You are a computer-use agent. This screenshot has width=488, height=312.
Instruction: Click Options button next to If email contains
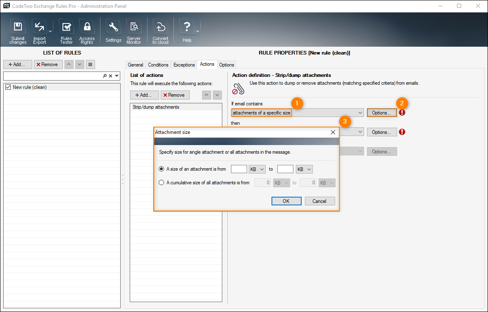pyautogui.click(x=381, y=113)
